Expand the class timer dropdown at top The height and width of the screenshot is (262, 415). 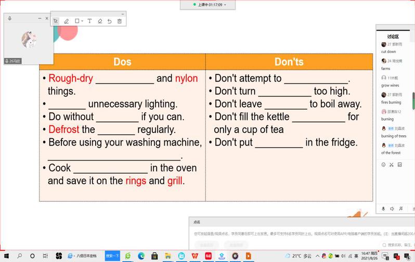tap(225, 5)
